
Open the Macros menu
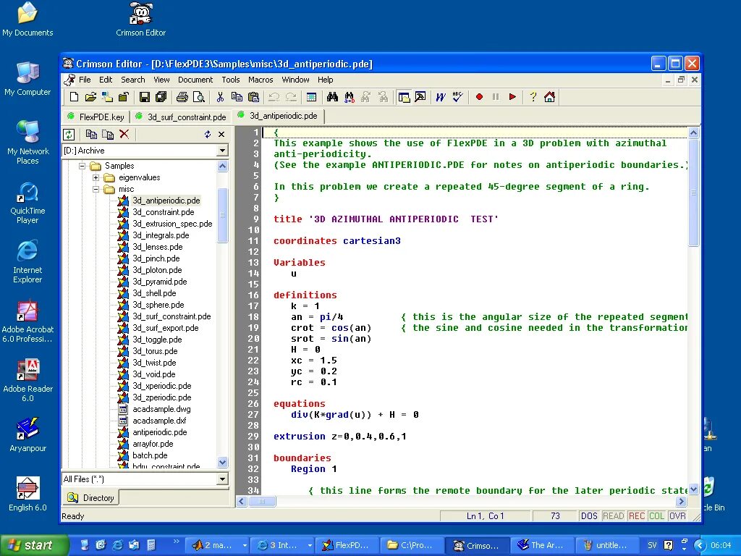(261, 80)
